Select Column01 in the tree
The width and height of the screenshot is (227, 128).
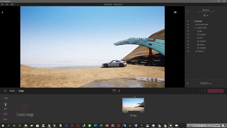(x=203, y=34)
